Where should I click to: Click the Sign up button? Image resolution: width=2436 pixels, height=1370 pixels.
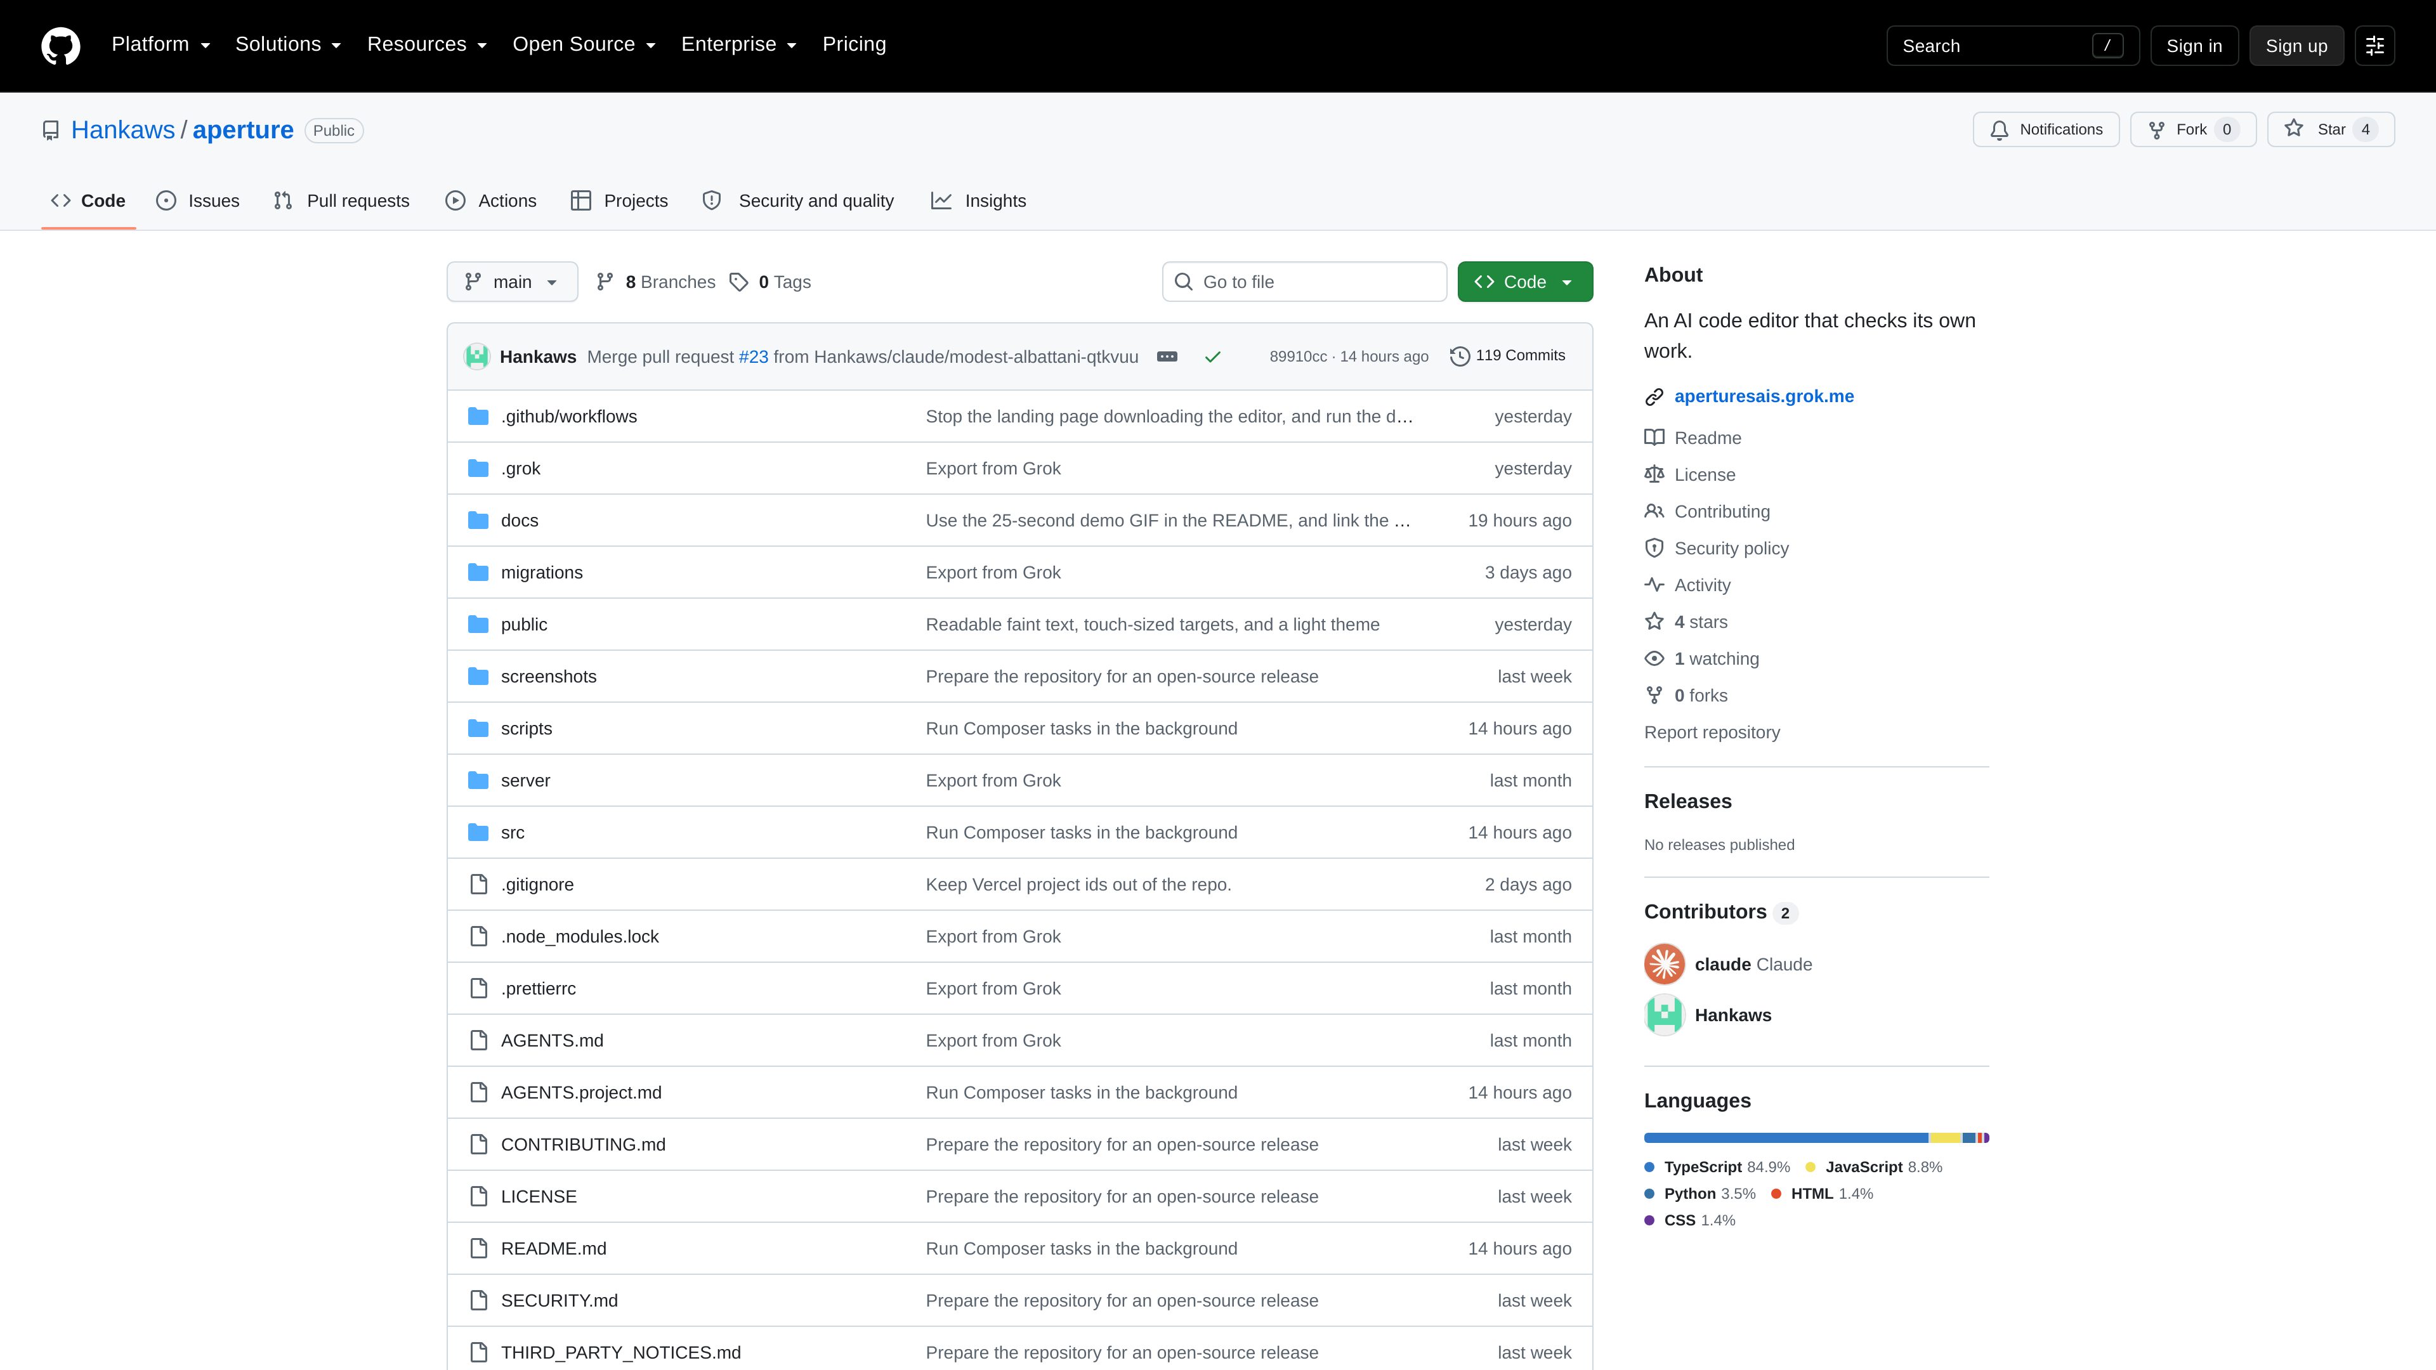(x=2296, y=46)
